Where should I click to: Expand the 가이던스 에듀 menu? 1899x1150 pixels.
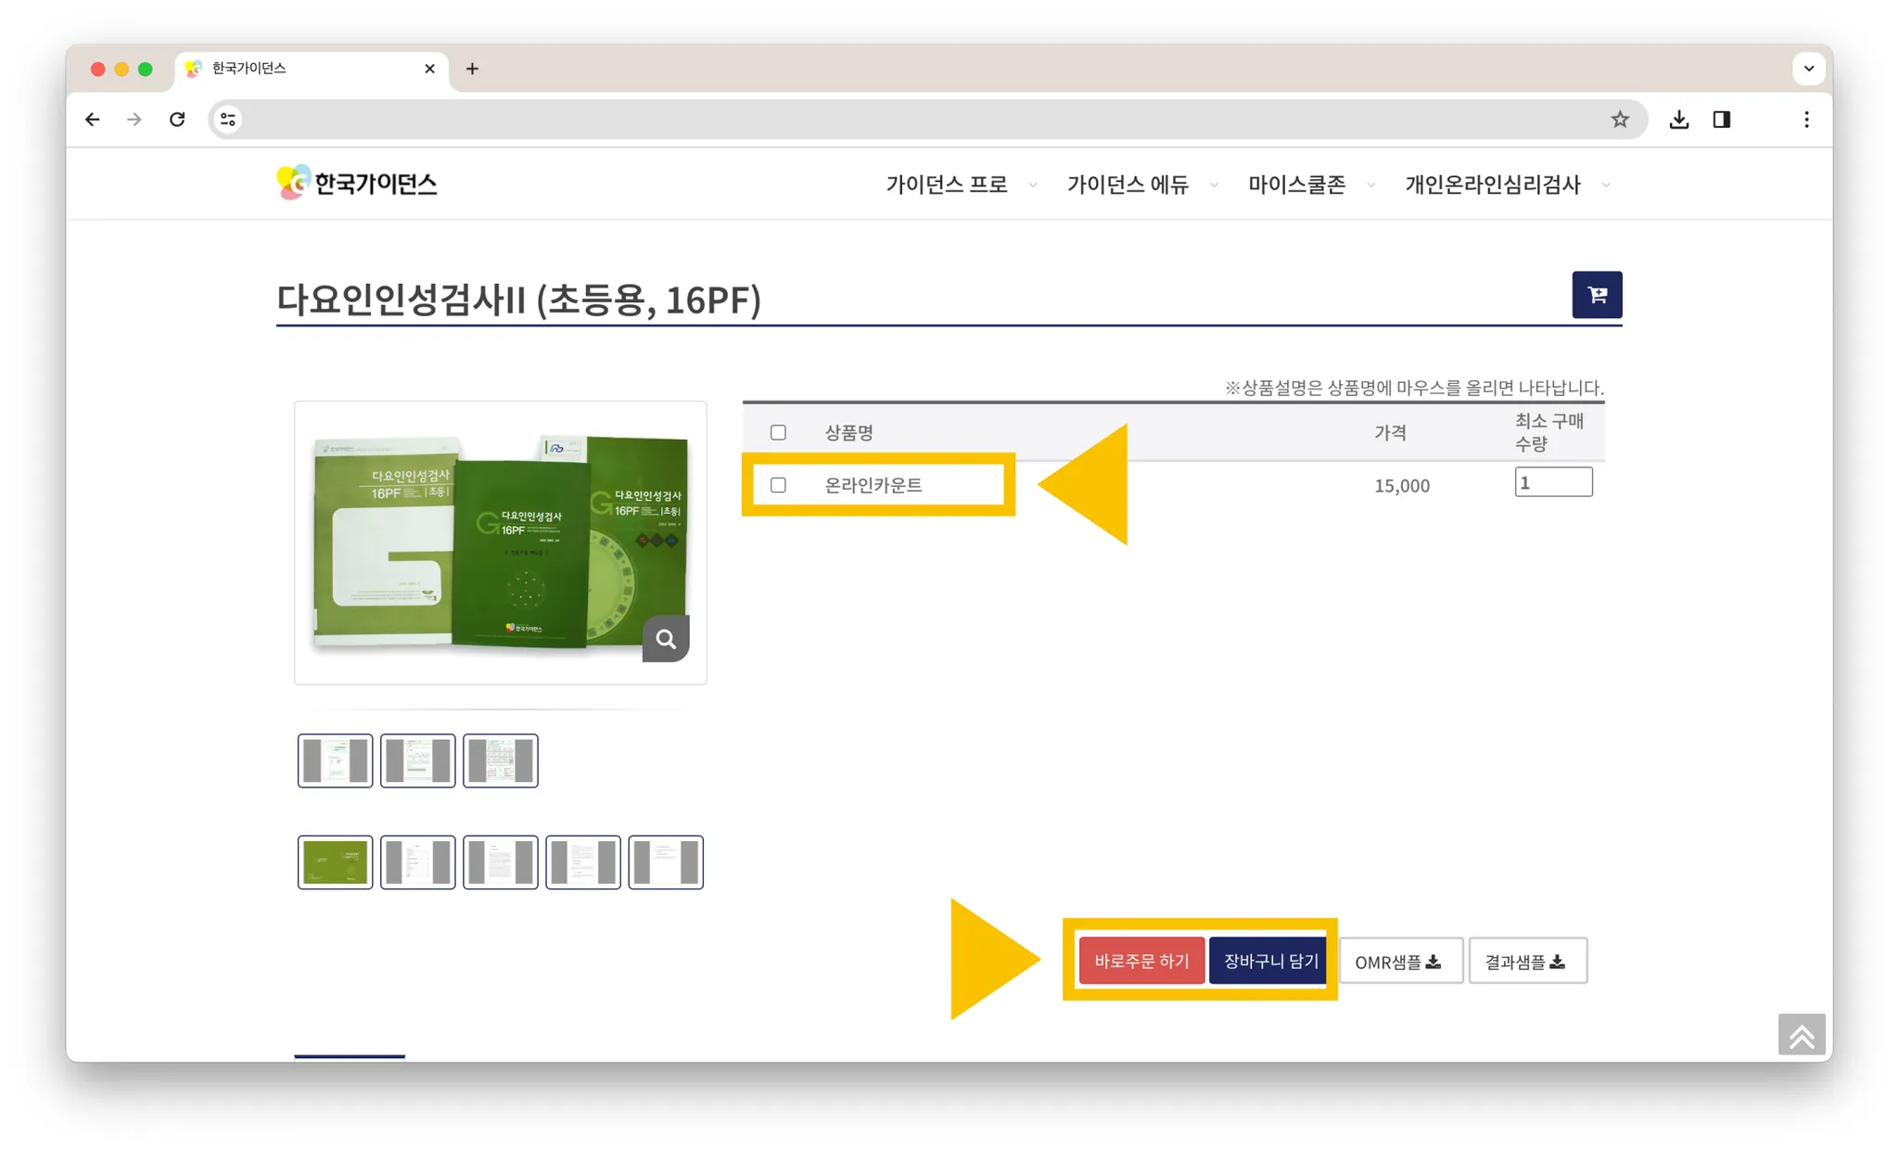(1127, 185)
